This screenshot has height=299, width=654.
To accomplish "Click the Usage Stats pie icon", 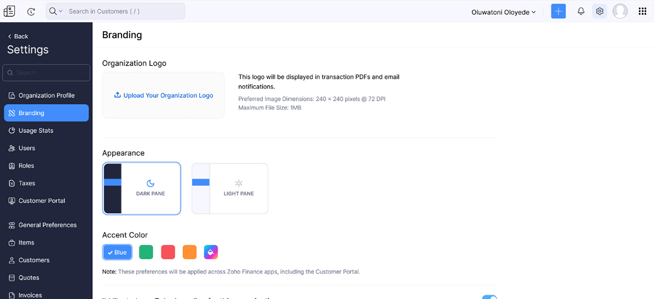I will [x=12, y=131].
